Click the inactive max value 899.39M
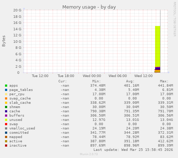Viewport: 178px width, 158px height. pyautogui.click(x=165, y=146)
